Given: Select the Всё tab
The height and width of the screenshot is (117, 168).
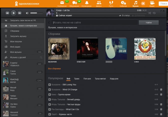Looking at the screenshot, I should coord(68,79).
